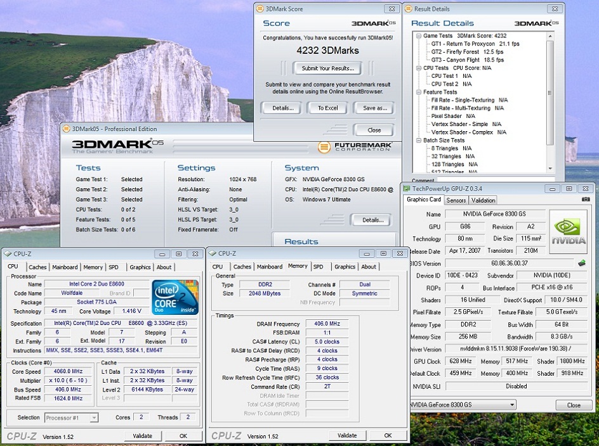Click the Close button in GPU-Z

(574, 405)
